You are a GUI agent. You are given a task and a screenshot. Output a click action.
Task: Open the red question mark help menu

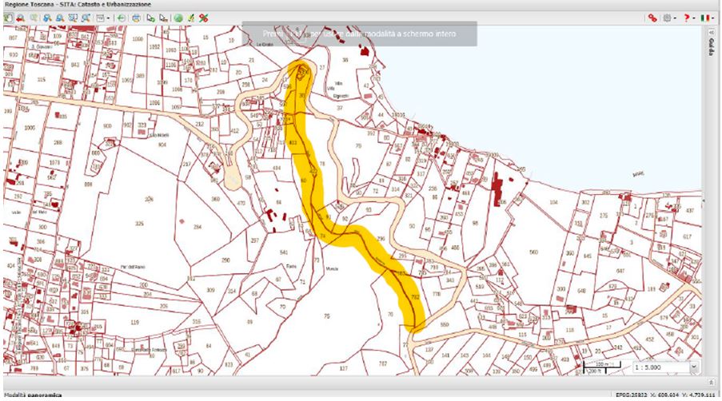pyautogui.click(x=688, y=17)
